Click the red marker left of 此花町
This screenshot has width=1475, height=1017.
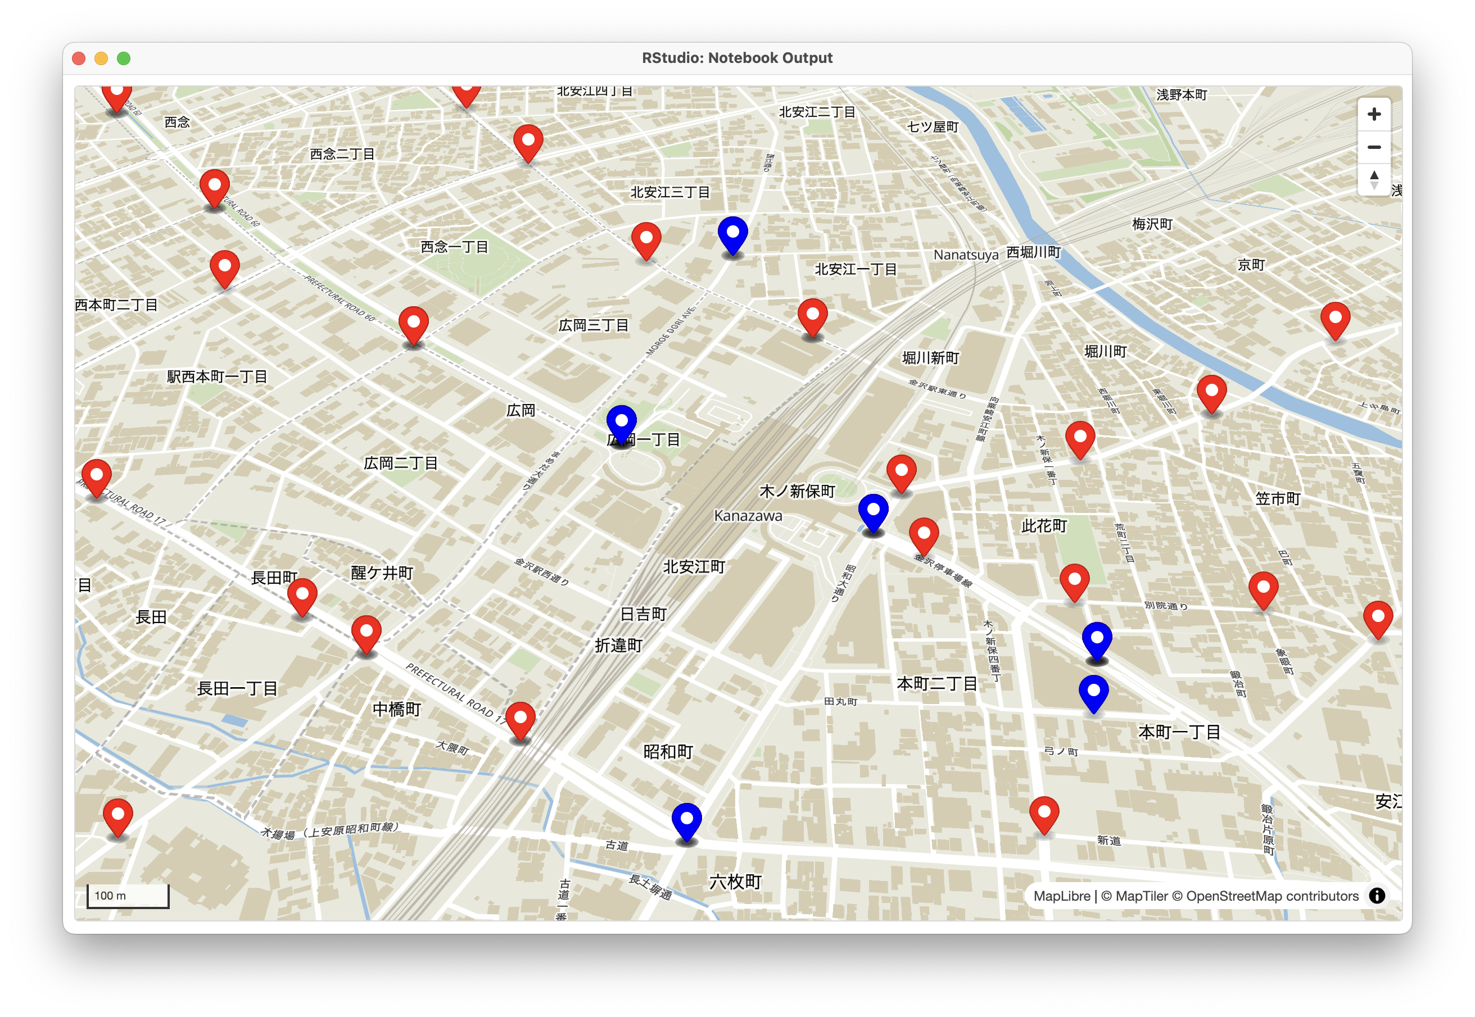[x=924, y=537]
